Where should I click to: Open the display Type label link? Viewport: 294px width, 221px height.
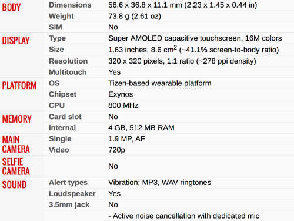[x=57, y=38]
